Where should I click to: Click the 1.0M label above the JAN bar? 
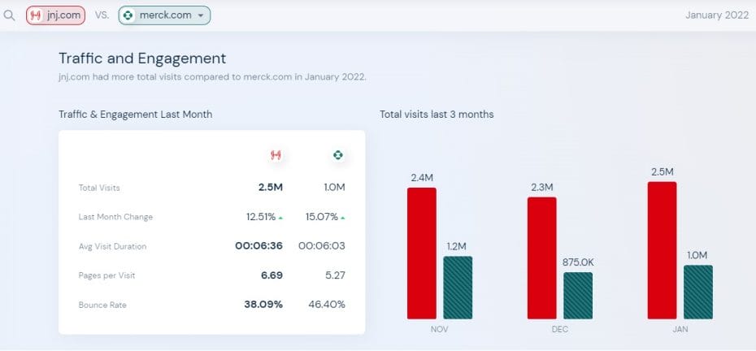coord(698,254)
